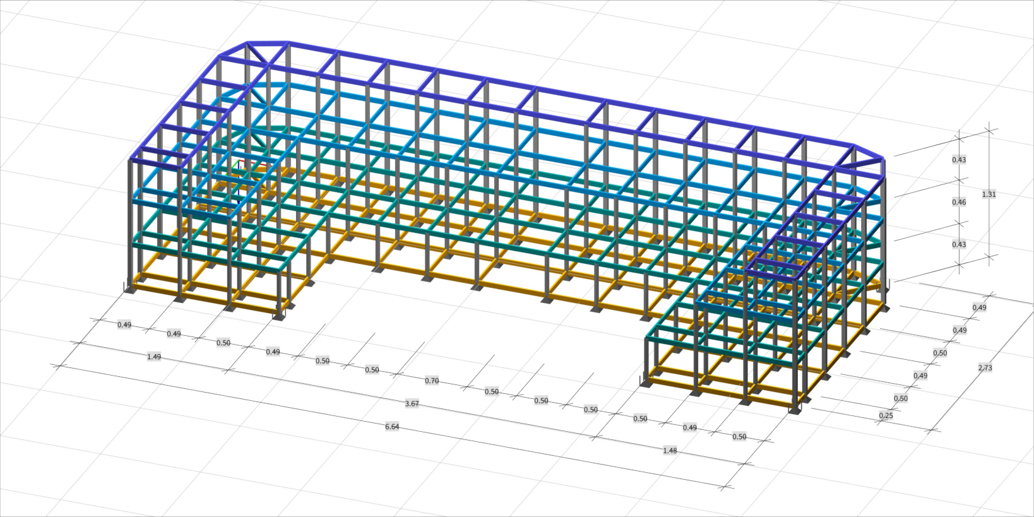This screenshot has height=517, width=1034.
Task: Select the lower 0.43 height dimension label
Action: coord(958,244)
